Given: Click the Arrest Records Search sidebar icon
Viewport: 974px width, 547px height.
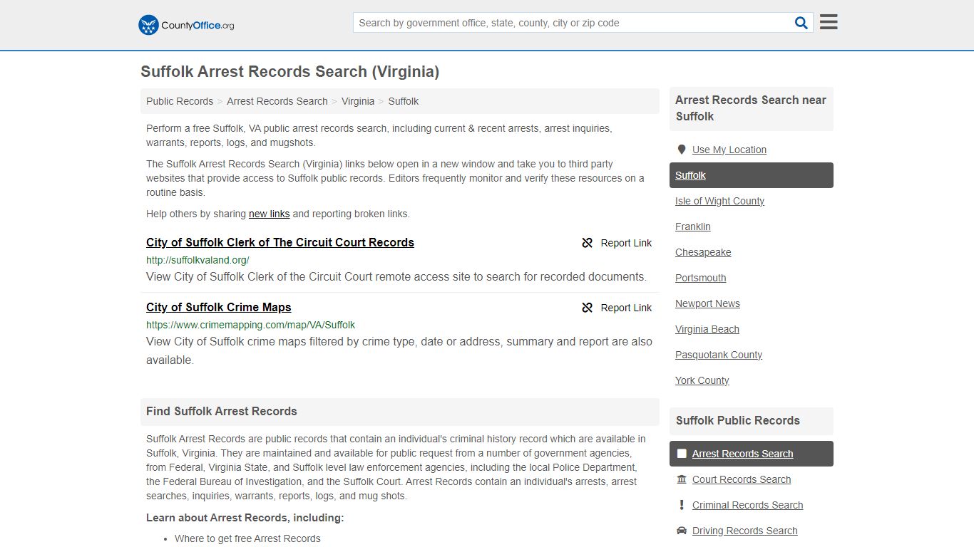Looking at the screenshot, I should [682, 454].
